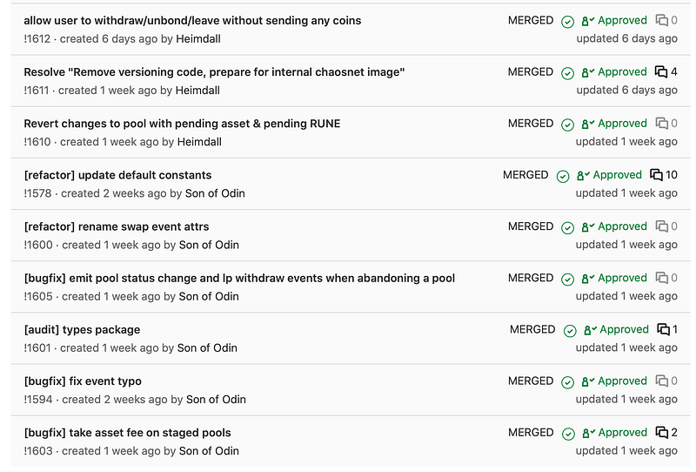Click pipeline passed icon for !1612
This screenshot has width=696, height=472.
pos(567,21)
